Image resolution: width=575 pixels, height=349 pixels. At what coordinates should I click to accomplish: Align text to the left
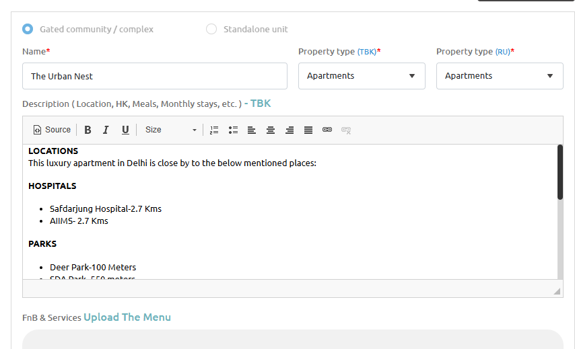252,130
